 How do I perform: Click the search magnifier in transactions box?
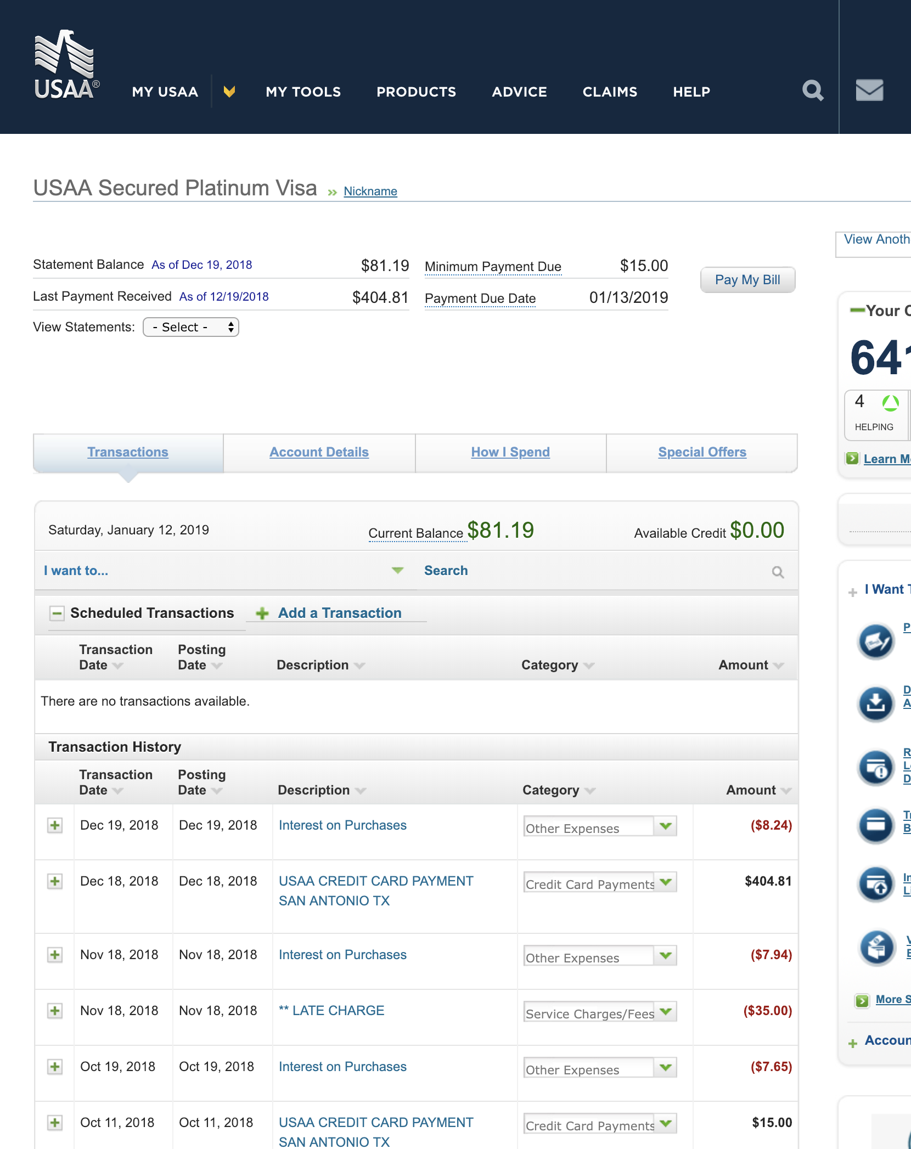click(x=778, y=572)
